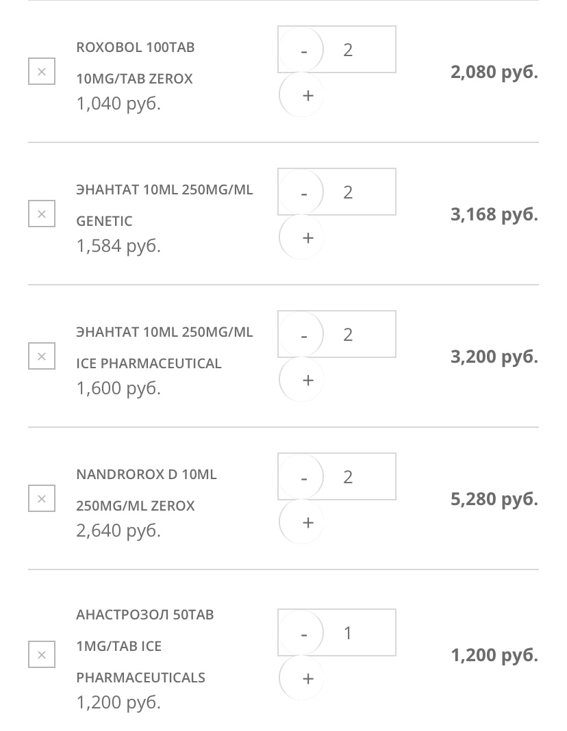The width and height of the screenshot is (567, 731).
Task: Decrease Энантат Genetic quantity with minus
Action: point(303,192)
